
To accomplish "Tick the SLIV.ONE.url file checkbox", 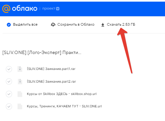I will pyautogui.click(x=9, y=106).
